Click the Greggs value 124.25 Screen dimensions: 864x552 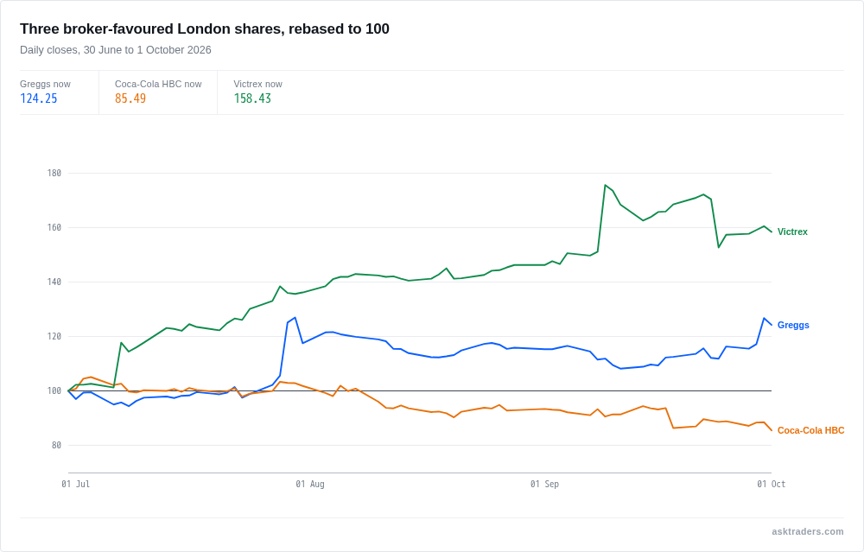(x=39, y=98)
